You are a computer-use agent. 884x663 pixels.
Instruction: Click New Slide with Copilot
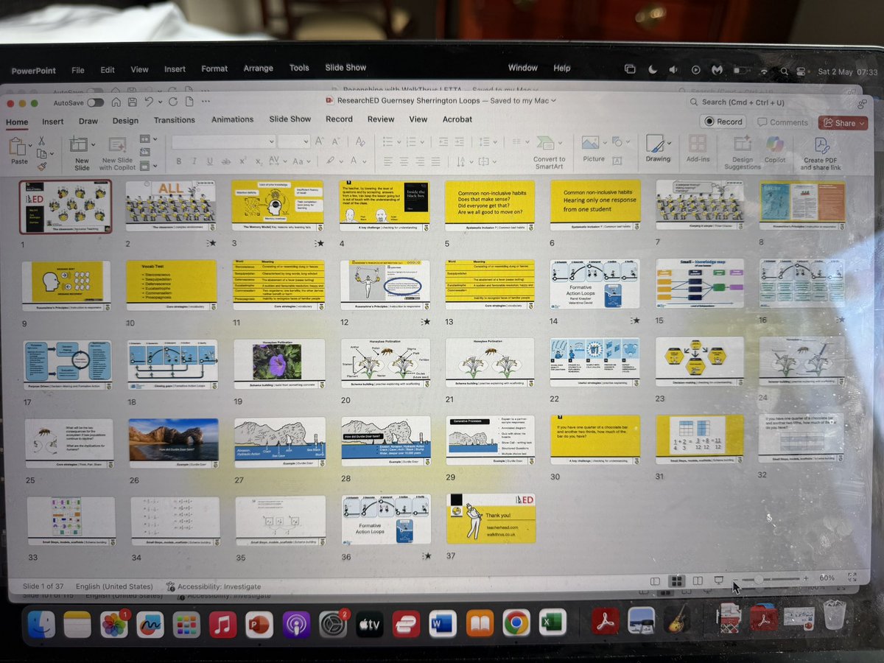pyautogui.click(x=118, y=152)
